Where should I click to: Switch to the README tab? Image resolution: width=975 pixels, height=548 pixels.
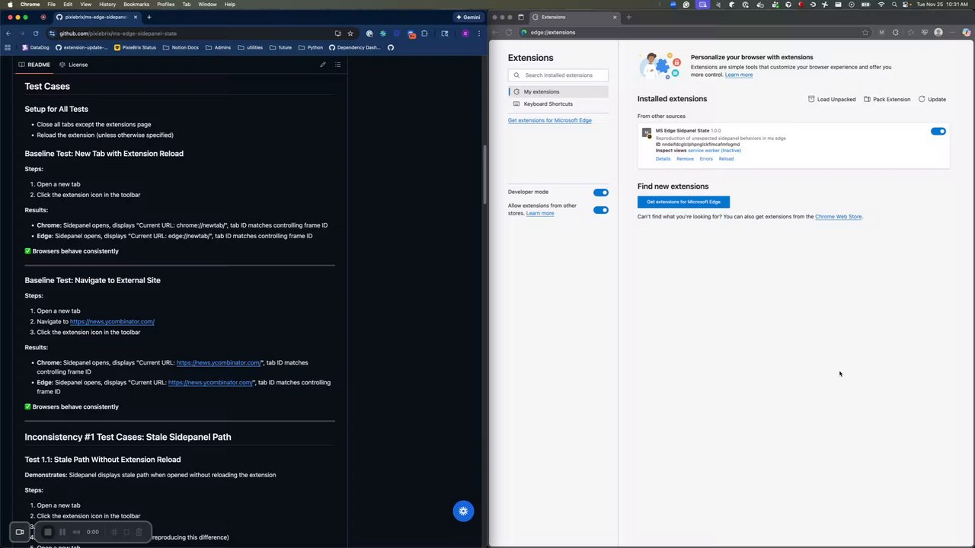pyautogui.click(x=34, y=65)
